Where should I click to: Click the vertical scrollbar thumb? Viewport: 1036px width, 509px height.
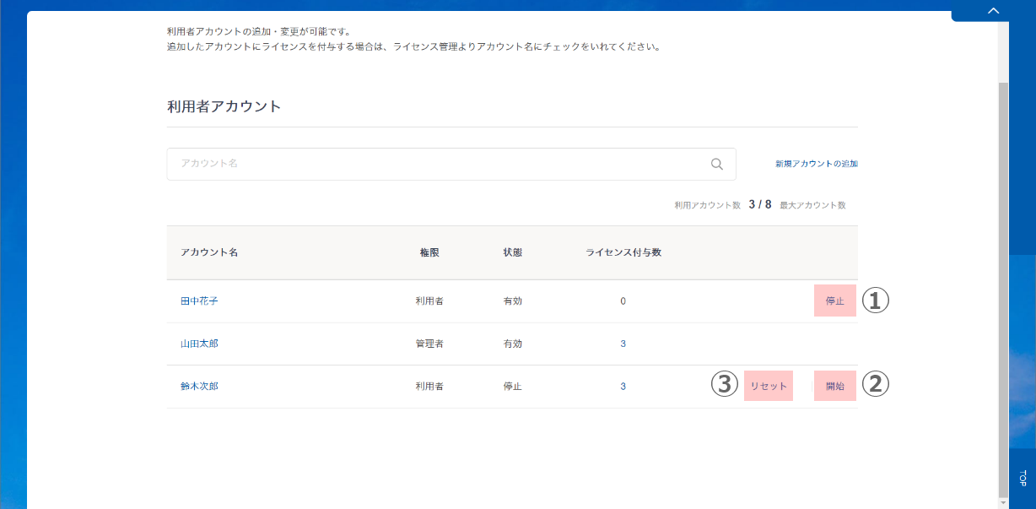[x=1003, y=287]
